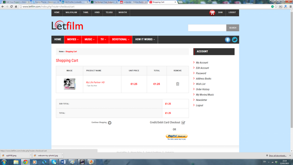Image resolution: width=293 pixels, height=165 pixels.
Task: Open Microsoft Word from taskbar
Action: (63, 162)
